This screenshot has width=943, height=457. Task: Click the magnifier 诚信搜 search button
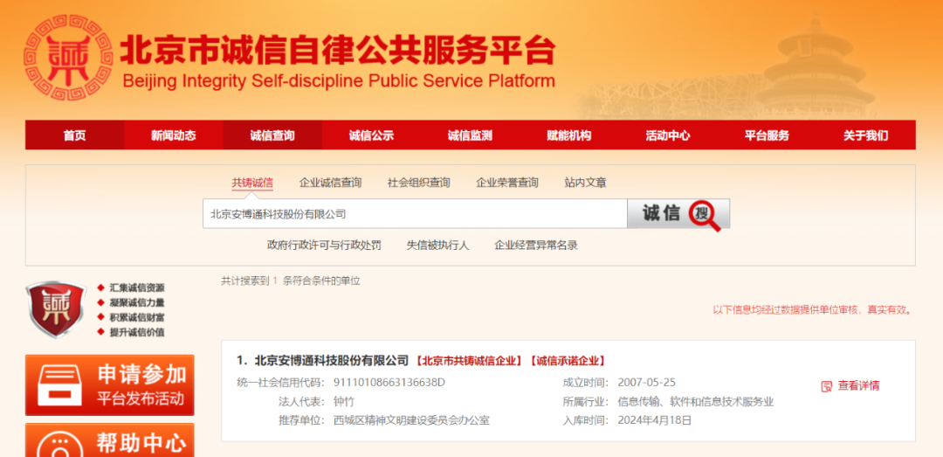(678, 214)
